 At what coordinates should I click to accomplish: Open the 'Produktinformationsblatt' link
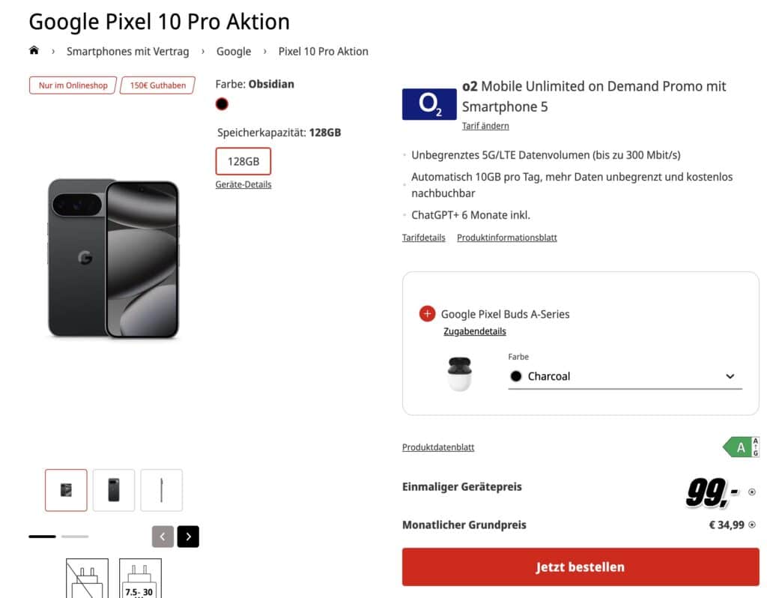506,238
